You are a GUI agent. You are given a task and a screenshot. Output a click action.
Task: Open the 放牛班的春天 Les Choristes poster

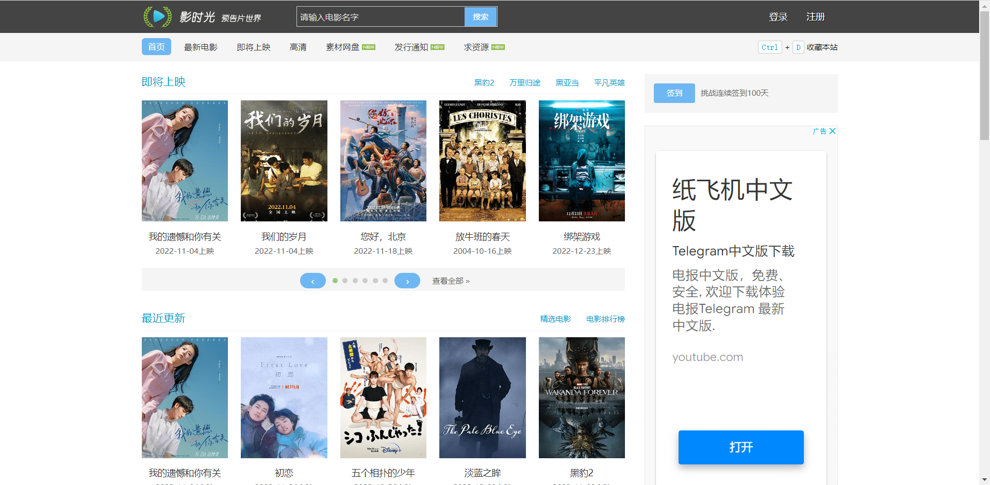tap(483, 161)
